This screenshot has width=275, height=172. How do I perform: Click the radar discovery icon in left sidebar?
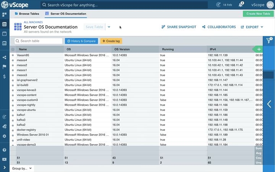pos(4,117)
